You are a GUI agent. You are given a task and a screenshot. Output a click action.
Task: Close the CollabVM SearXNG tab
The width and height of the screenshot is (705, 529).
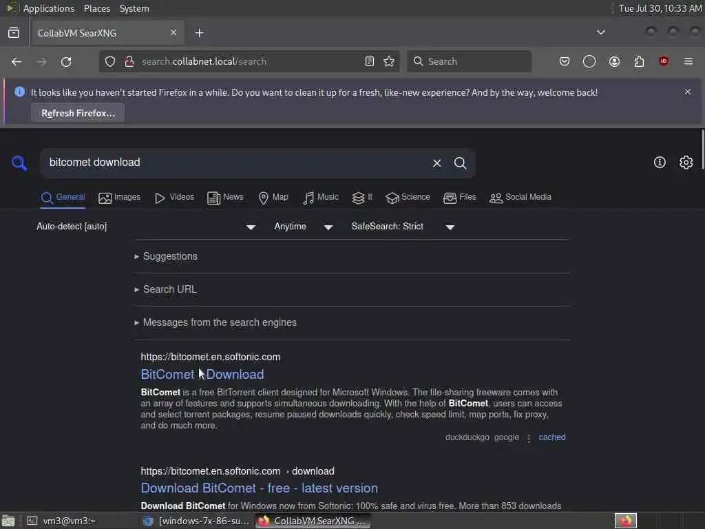(173, 32)
